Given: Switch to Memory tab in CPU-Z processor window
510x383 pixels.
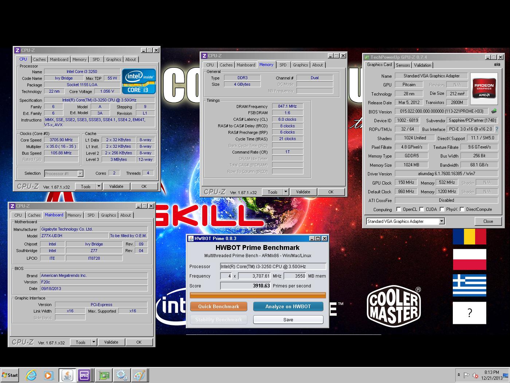Looking at the screenshot, I should [x=79, y=59].
